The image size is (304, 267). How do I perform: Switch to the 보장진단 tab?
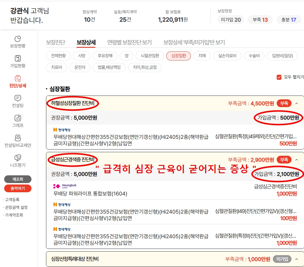coord(56,42)
